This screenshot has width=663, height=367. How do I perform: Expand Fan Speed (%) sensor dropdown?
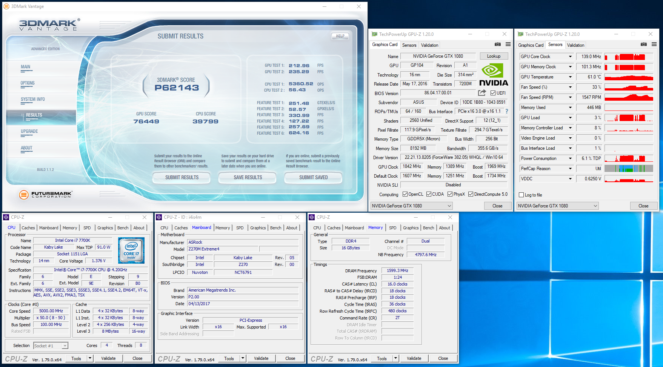click(x=570, y=87)
